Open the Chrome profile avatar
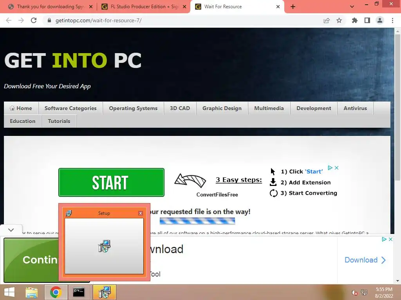Screen dimensions: 401x300 click(x=380, y=20)
